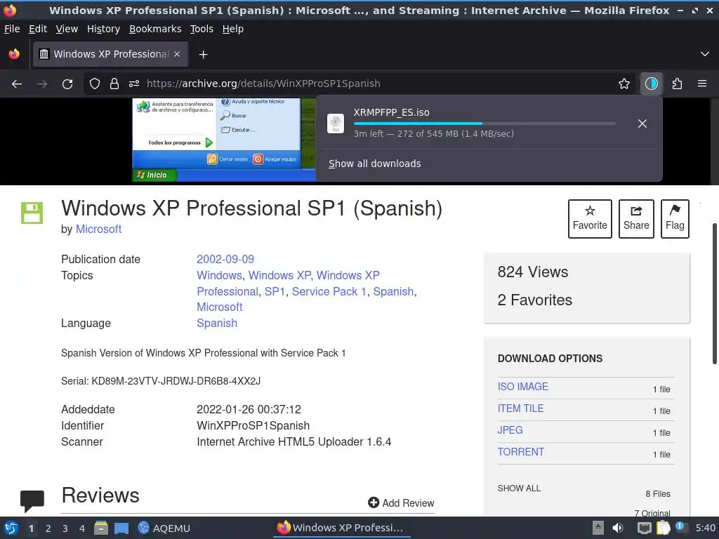
Task: Open the File menu
Action: point(12,29)
